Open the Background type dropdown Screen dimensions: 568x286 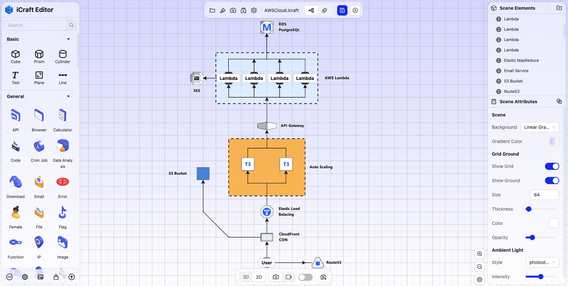(x=540, y=127)
